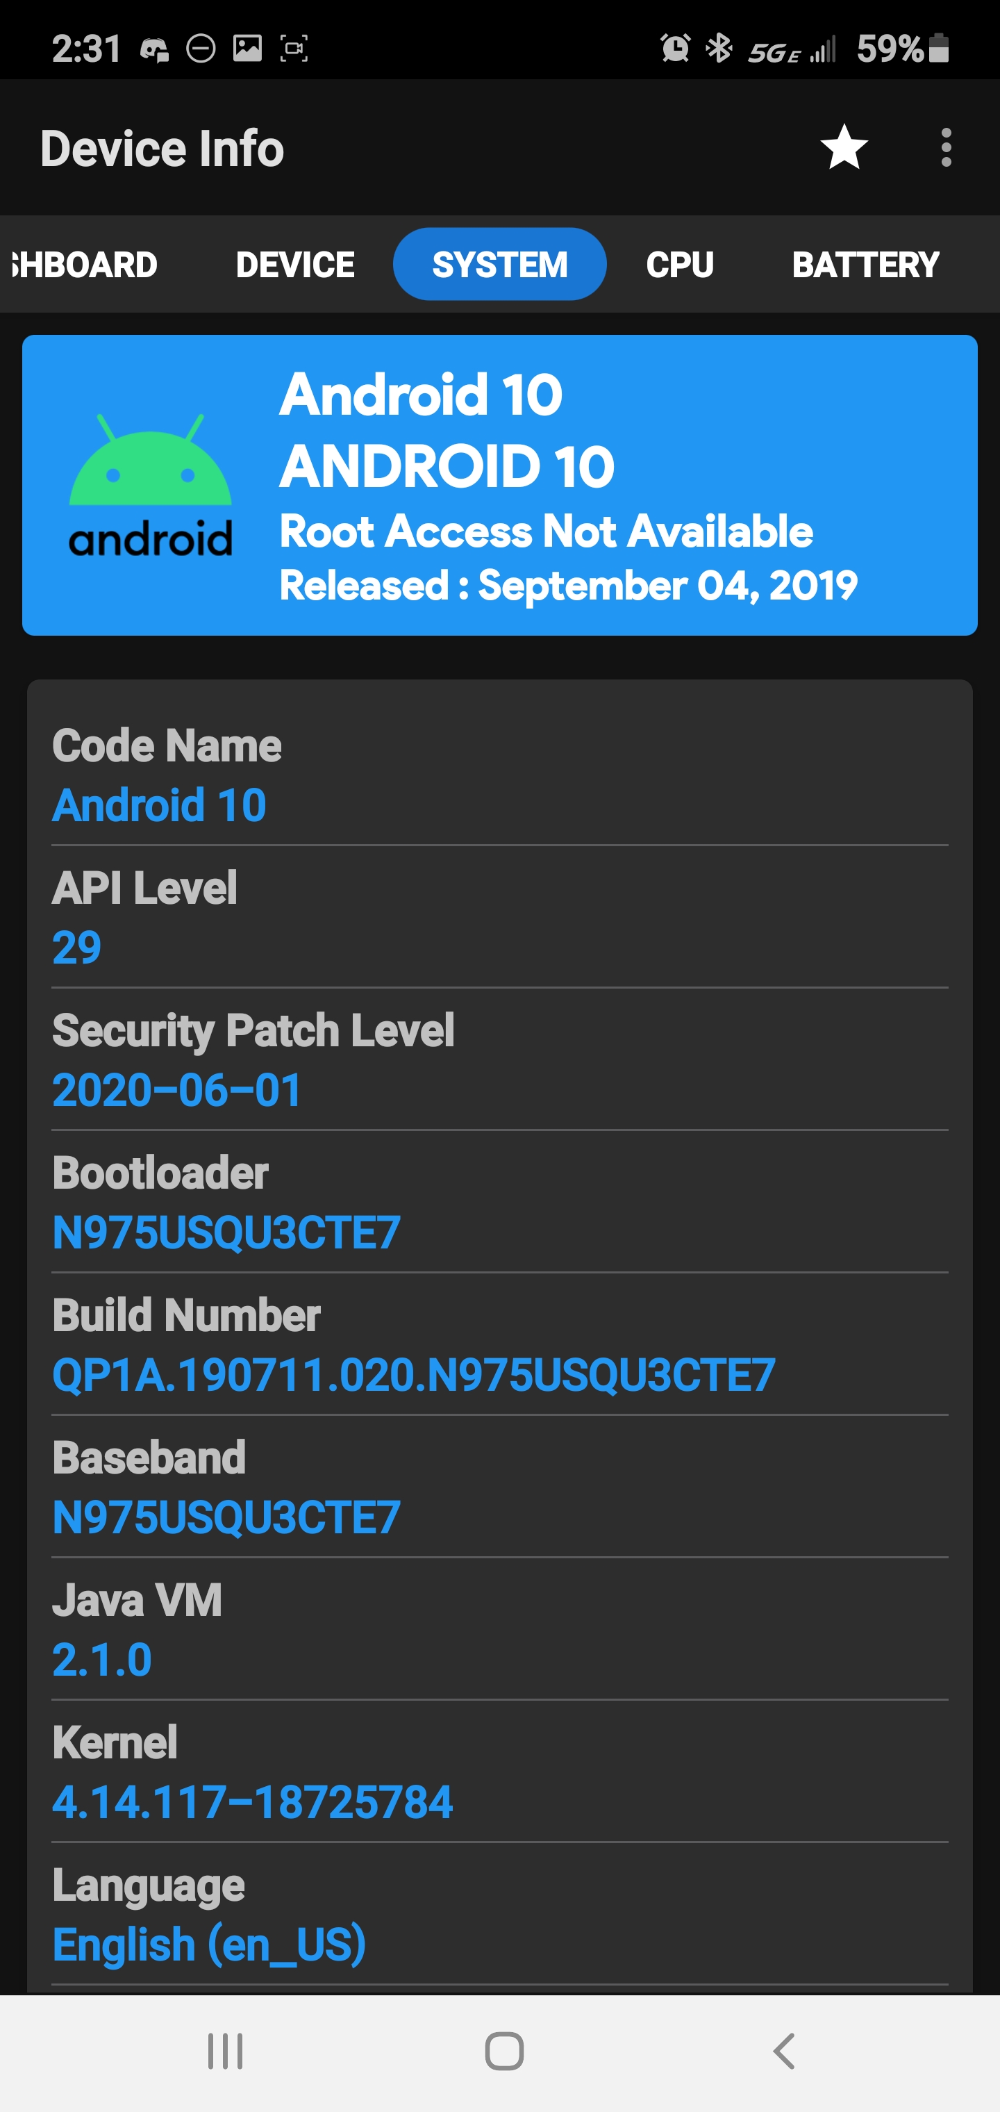Tap the Security Patch Level row
The height and width of the screenshot is (2112, 1000).
(499, 1060)
